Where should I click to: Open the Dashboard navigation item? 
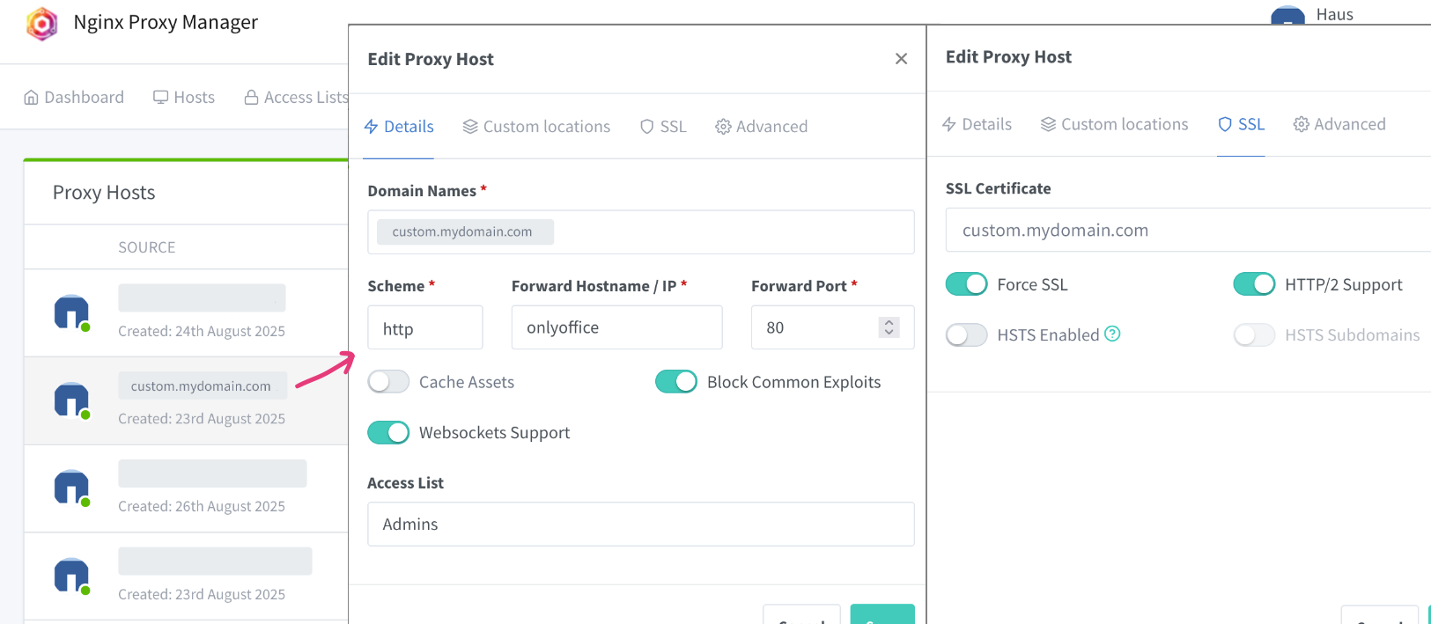[74, 98]
